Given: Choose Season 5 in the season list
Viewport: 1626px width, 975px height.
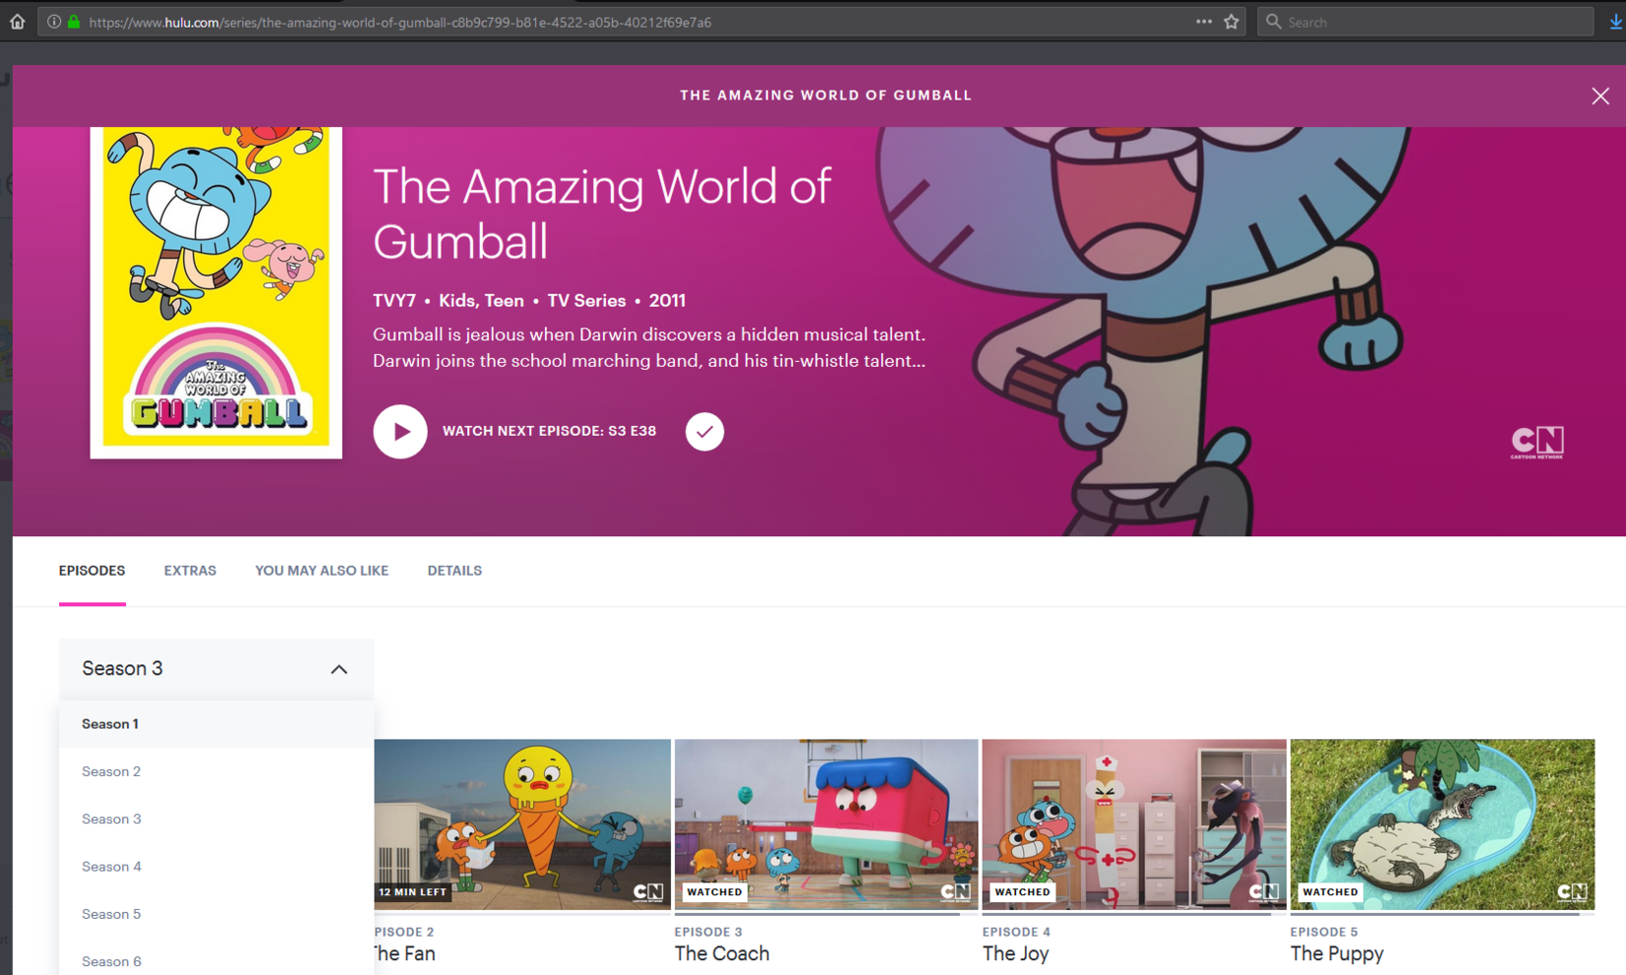Looking at the screenshot, I should tap(111, 914).
